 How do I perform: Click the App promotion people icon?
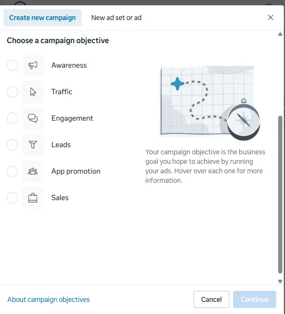pyautogui.click(x=33, y=171)
